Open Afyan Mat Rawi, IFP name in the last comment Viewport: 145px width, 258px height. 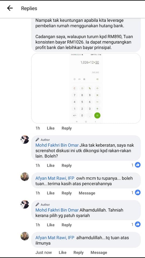tap(55, 238)
